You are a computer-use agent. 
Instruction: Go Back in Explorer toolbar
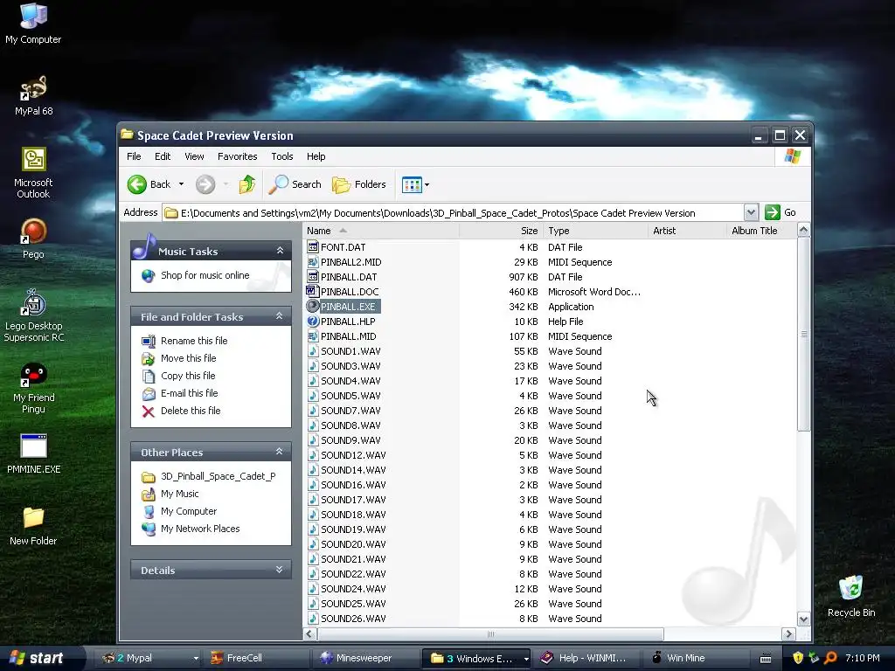click(149, 184)
